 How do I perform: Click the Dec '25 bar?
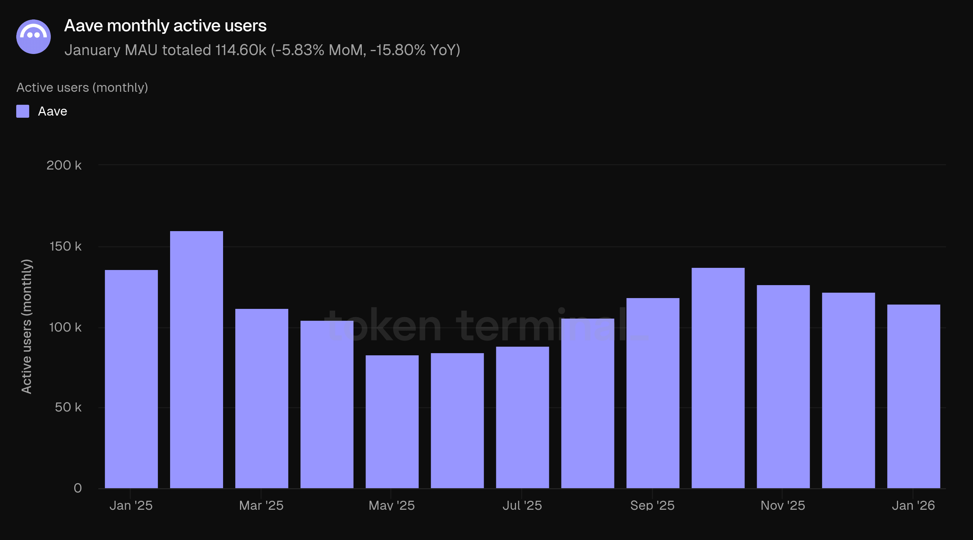click(x=848, y=390)
